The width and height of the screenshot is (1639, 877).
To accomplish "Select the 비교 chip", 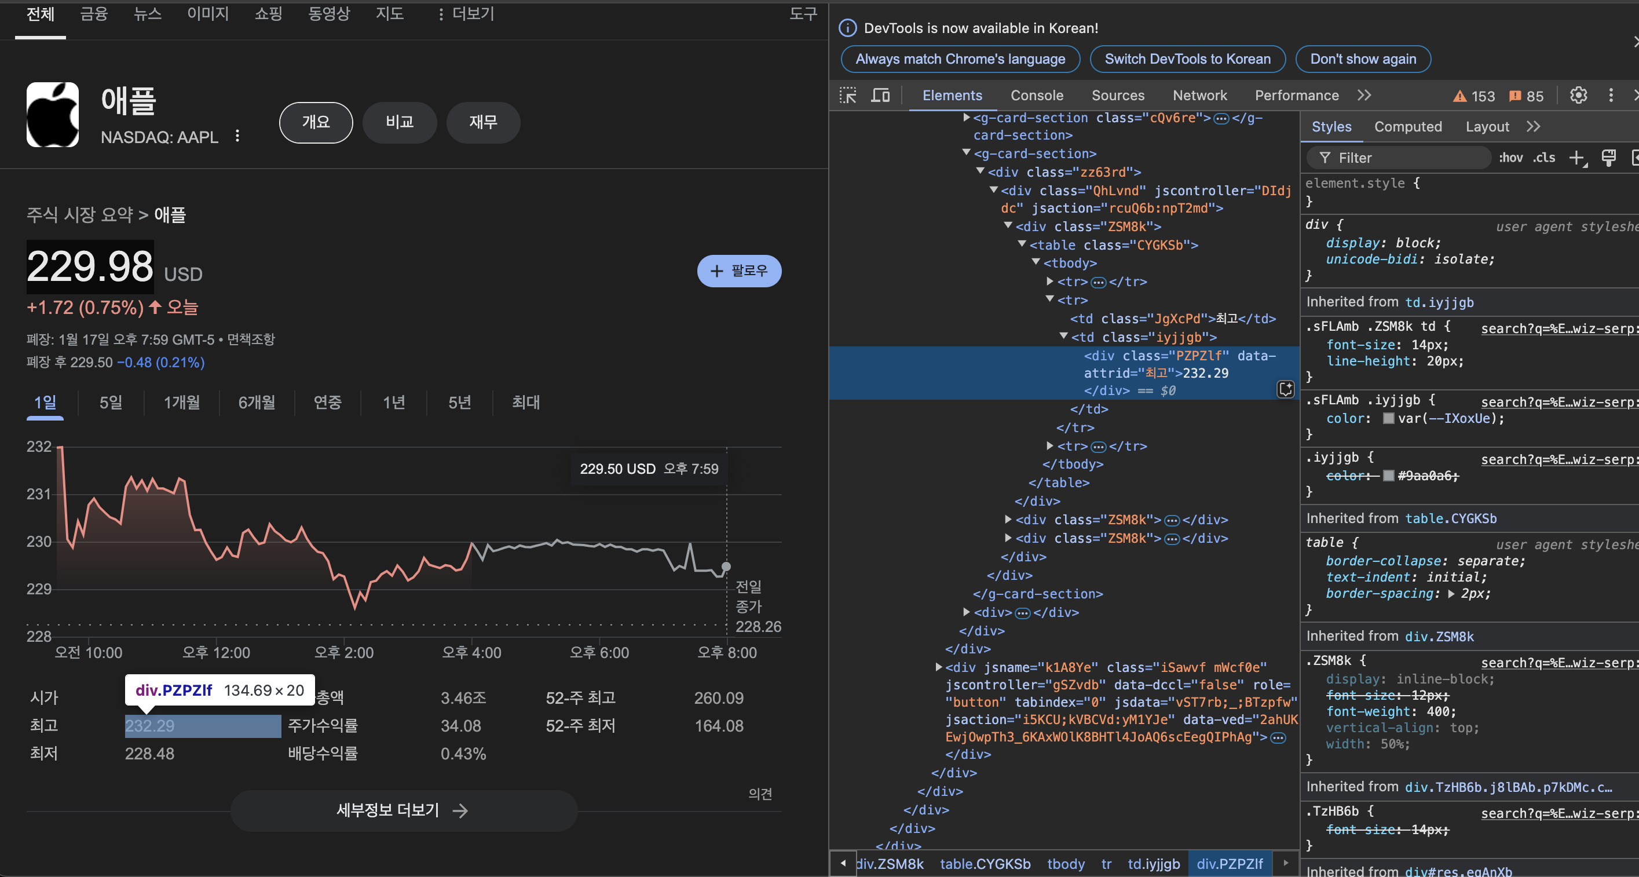I will point(400,122).
